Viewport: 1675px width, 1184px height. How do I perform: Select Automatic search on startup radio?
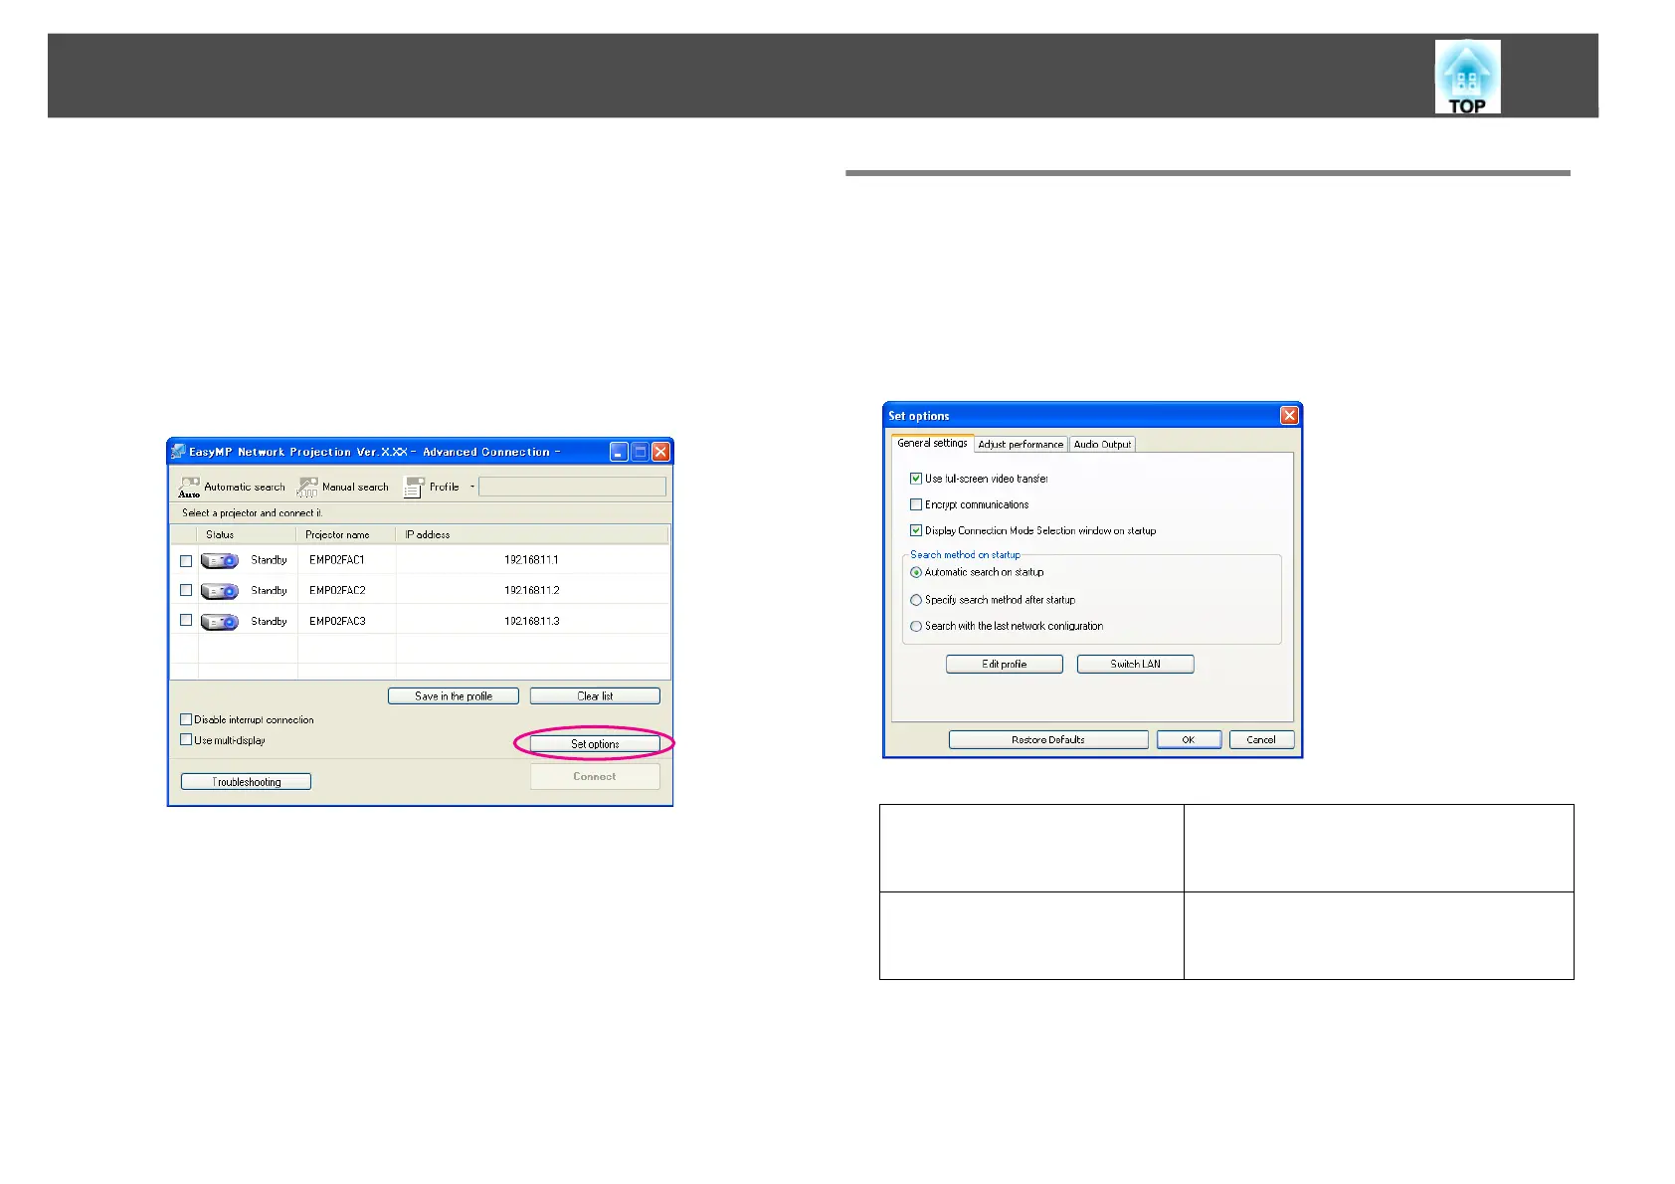pos(916,572)
